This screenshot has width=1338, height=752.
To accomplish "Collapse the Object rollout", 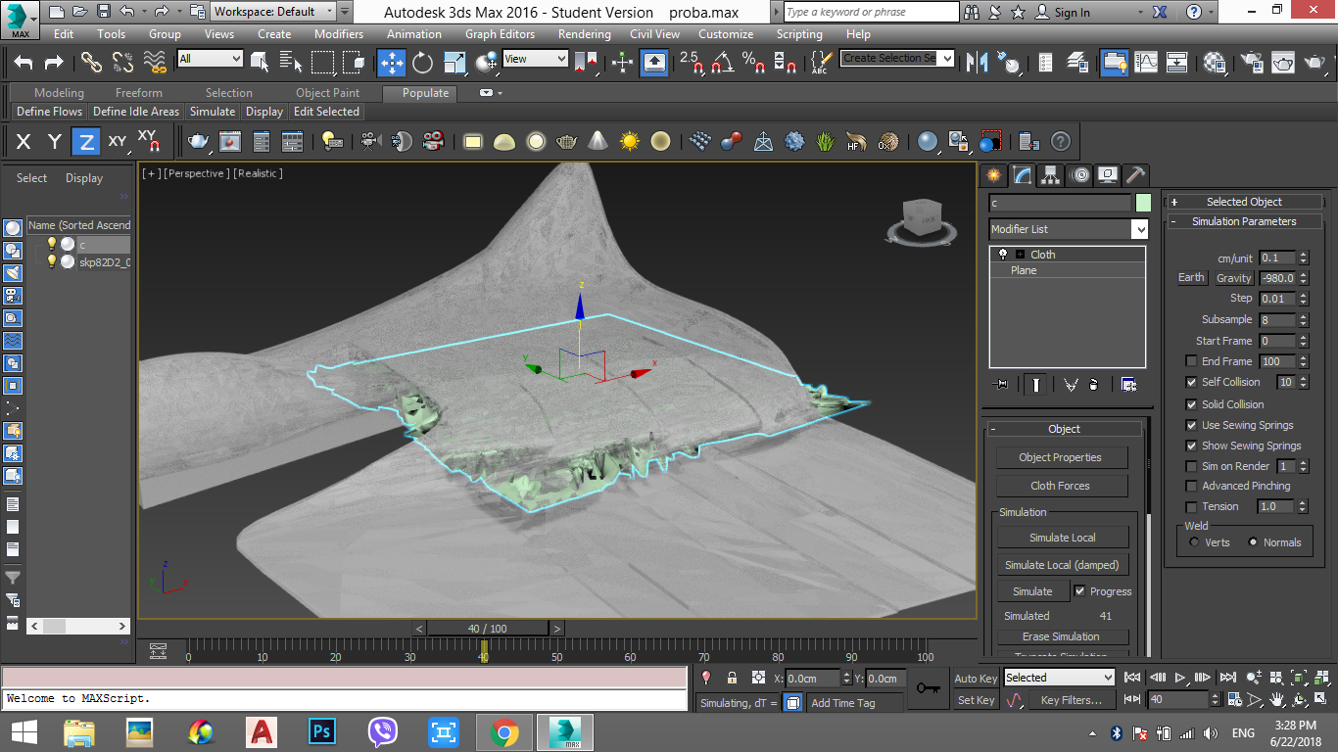I will [1064, 429].
